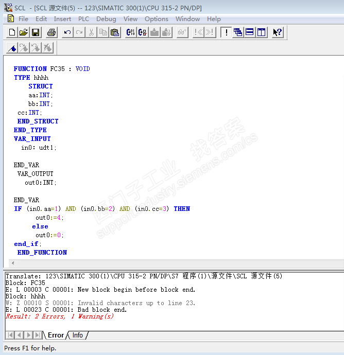Click the 'New block begin before block end' error
Image resolution: width=344 pixels, height=355 pixels.
tap(100, 290)
